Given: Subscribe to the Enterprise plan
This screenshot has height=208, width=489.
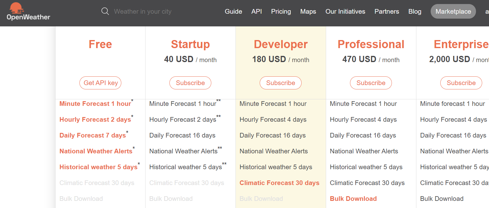Looking at the screenshot, I should [461, 83].
